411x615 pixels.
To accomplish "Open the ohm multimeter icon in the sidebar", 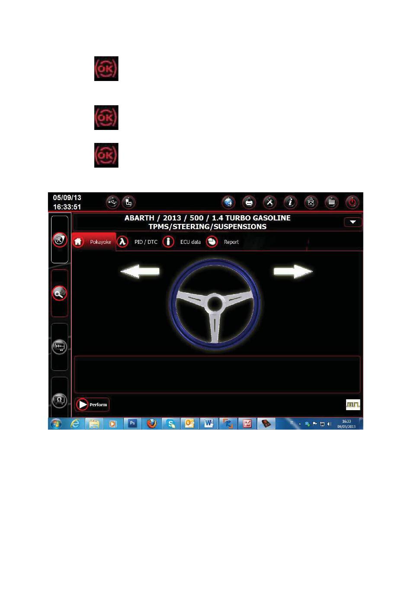I will 60,400.
